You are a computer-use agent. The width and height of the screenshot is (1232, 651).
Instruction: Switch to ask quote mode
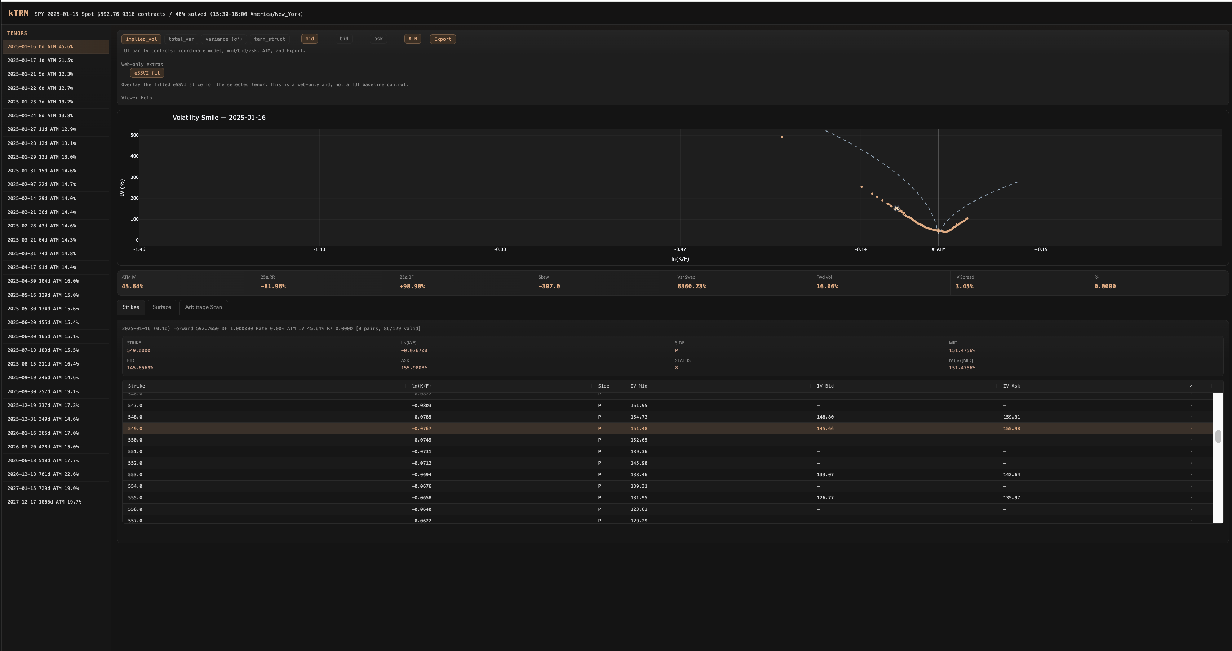tap(378, 39)
